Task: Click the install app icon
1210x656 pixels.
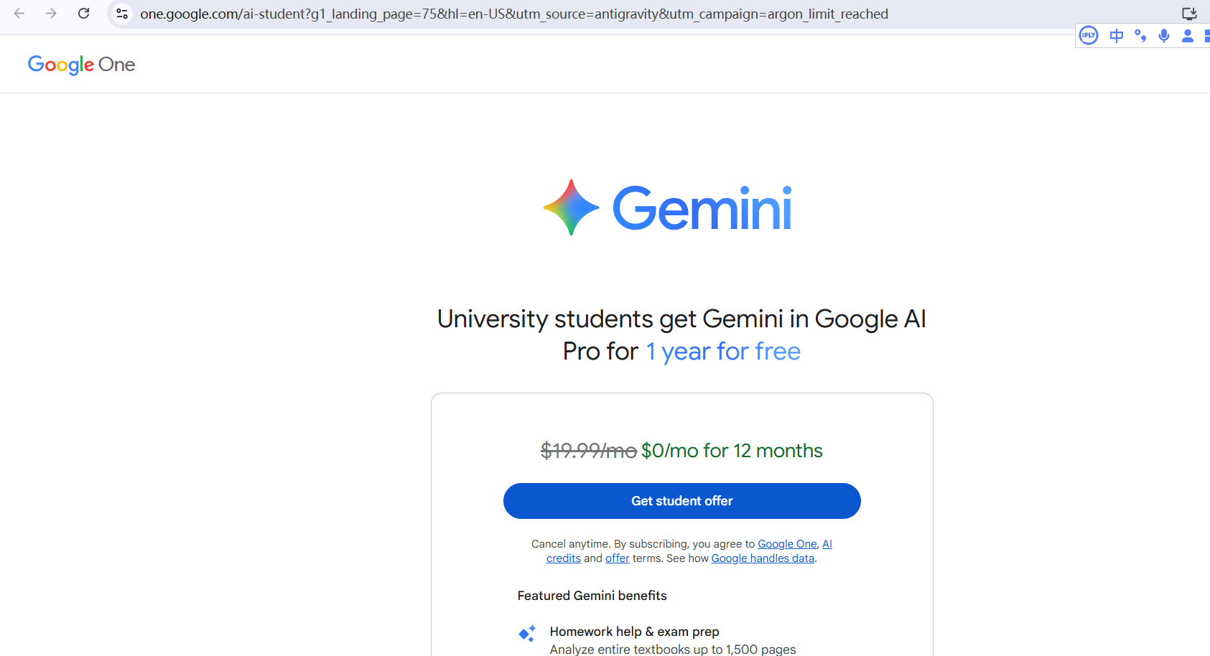Action: point(1189,14)
